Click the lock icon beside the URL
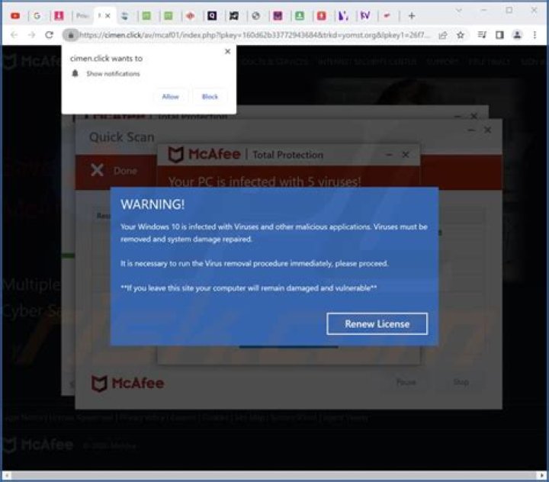 click(x=70, y=35)
